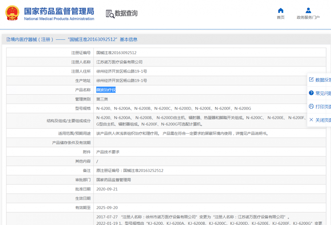This screenshot has width=331, height=225.
Task: Open the 政务服务门户 navigation item
Action: (x=308, y=17)
